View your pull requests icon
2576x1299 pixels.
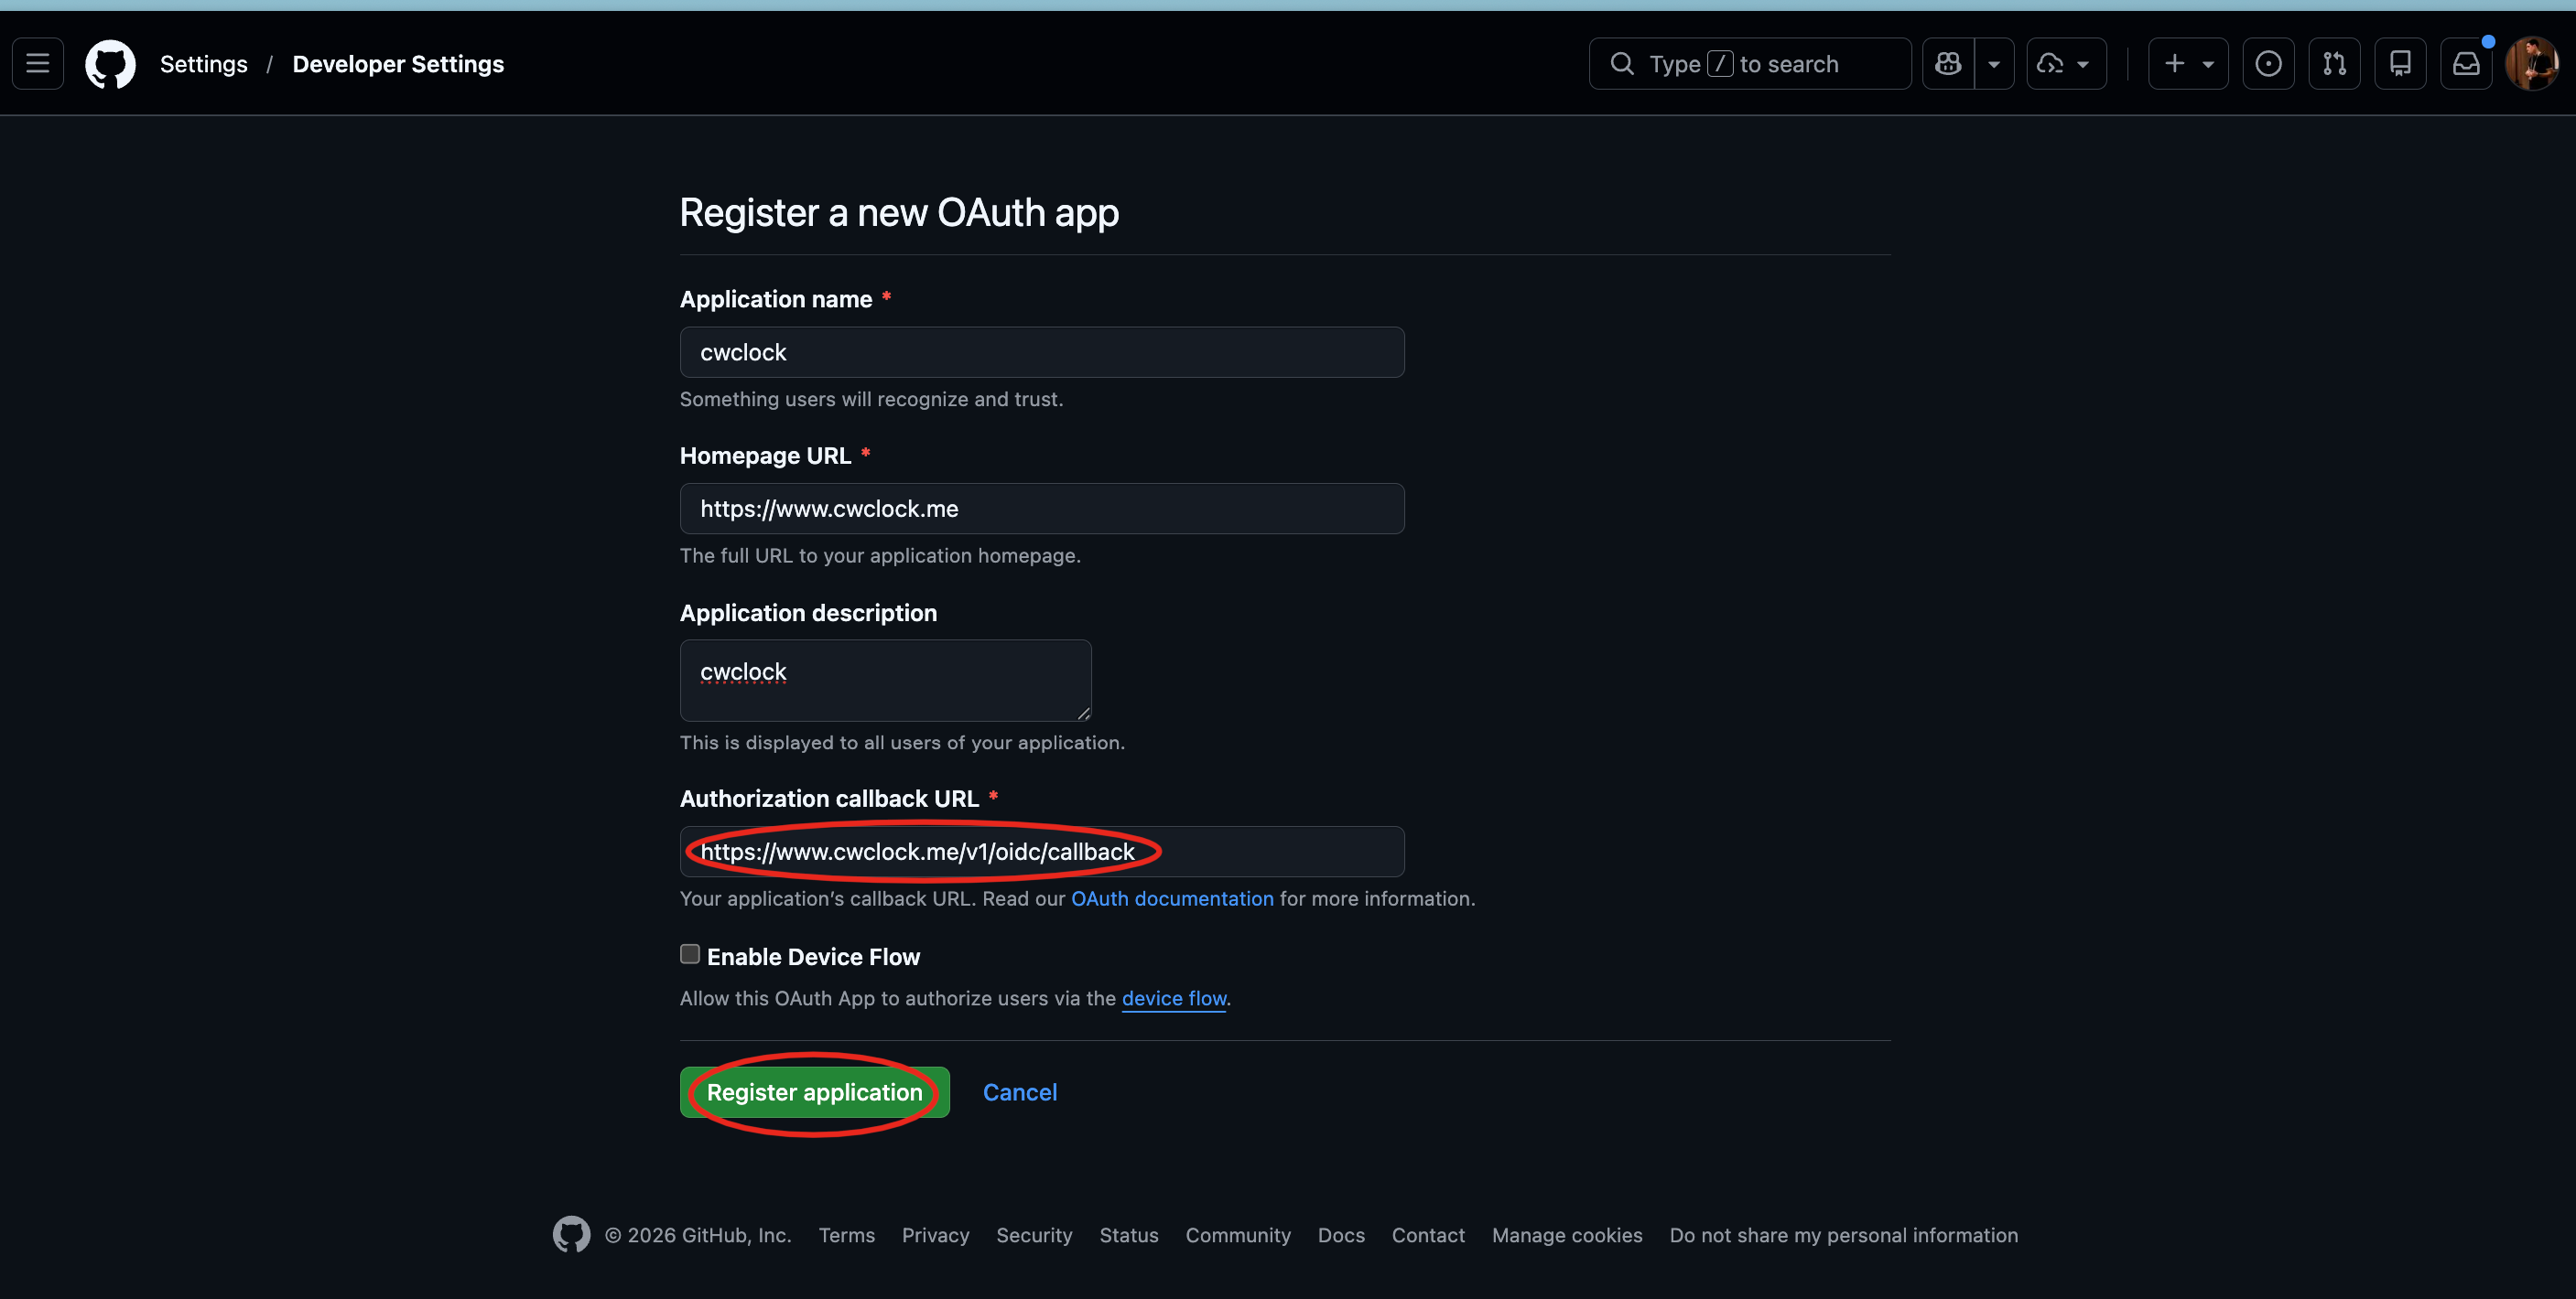click(2334, 64)
